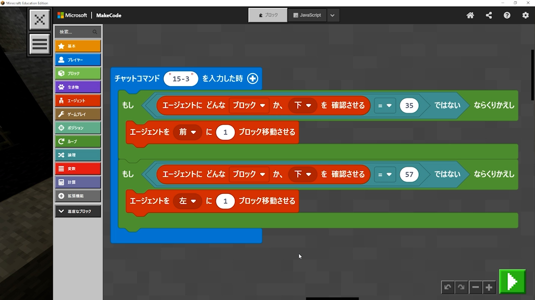Image resolution: width=535 pixels, height=300 pixels.
Task: Switch to the ブロック editor tab
Action: click(x=268, y=15)
